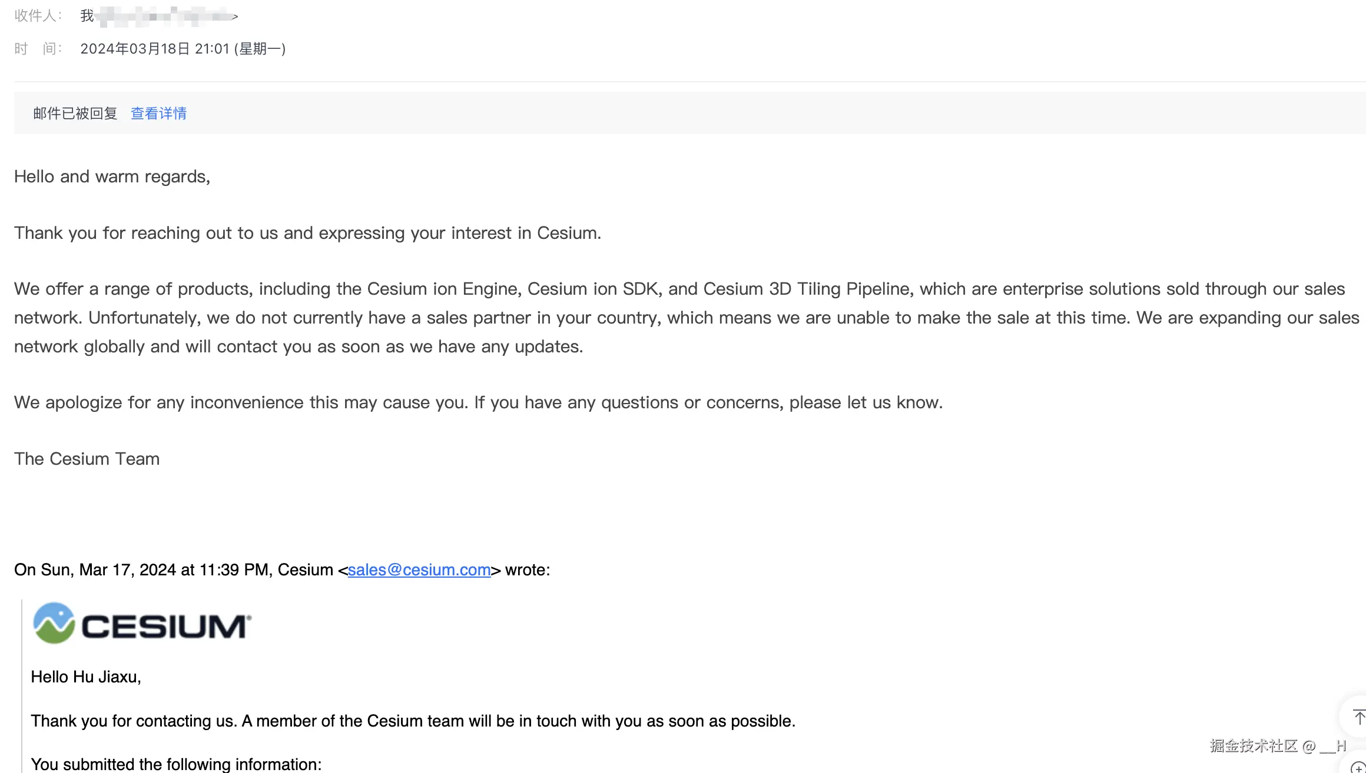
Task: Click the recipient name 我
Action: point(87,16)
